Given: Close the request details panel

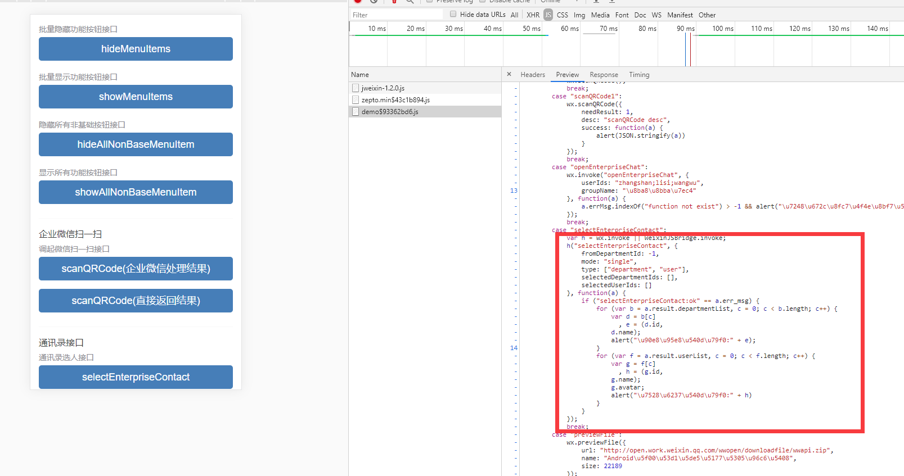Looking at the screenshot, I should pyautogui.click(x=509, y=74).
